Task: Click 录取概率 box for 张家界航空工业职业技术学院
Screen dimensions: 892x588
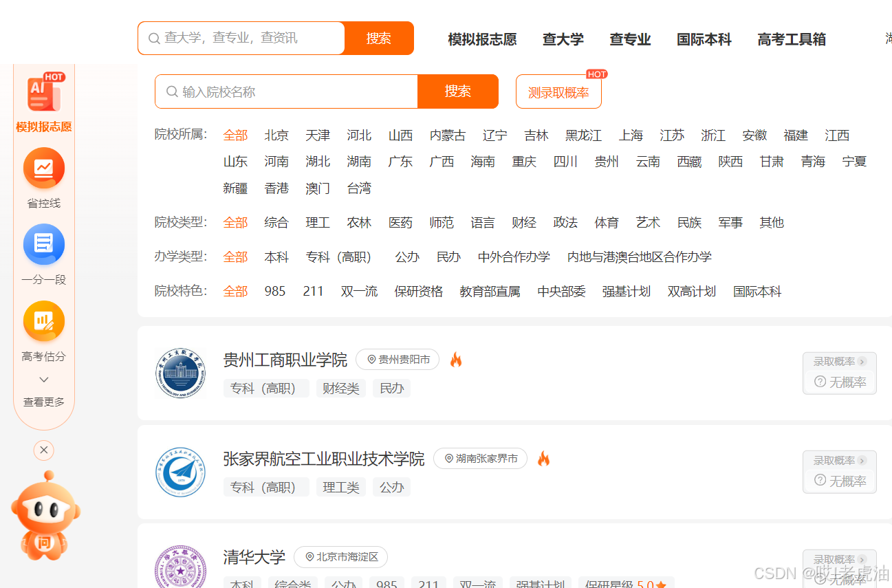Action: 840,472
